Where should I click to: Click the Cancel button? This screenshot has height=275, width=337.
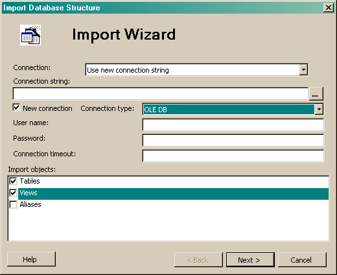(x=302, y=259)
